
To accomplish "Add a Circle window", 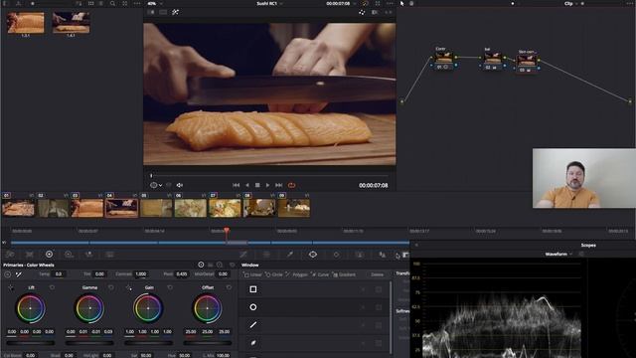I will point(274,274).
